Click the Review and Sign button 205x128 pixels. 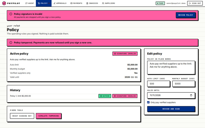(x=171, y=109)
